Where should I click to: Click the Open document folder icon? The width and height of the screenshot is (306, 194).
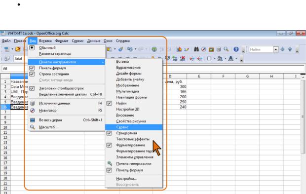coord(18,49)
